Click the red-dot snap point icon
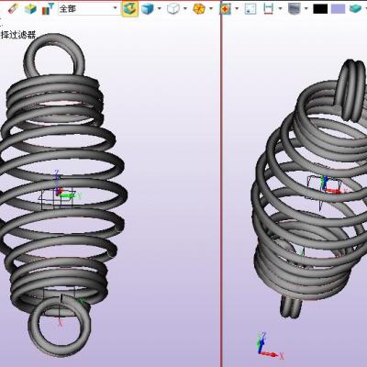 [x=226, y=9]
